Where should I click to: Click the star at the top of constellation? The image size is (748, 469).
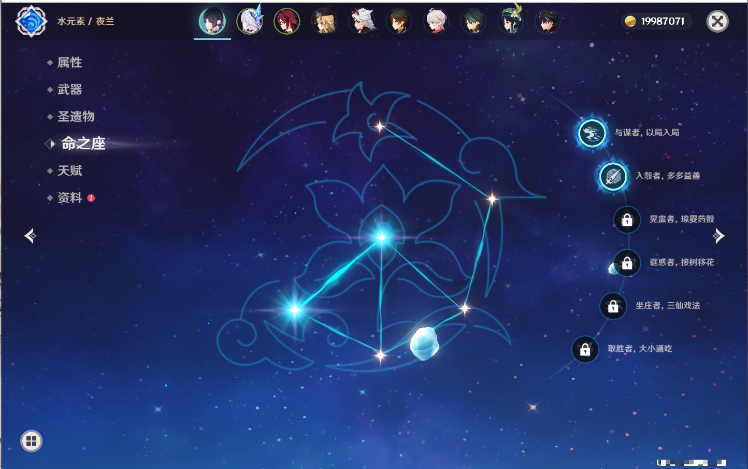tap(380, 126)
